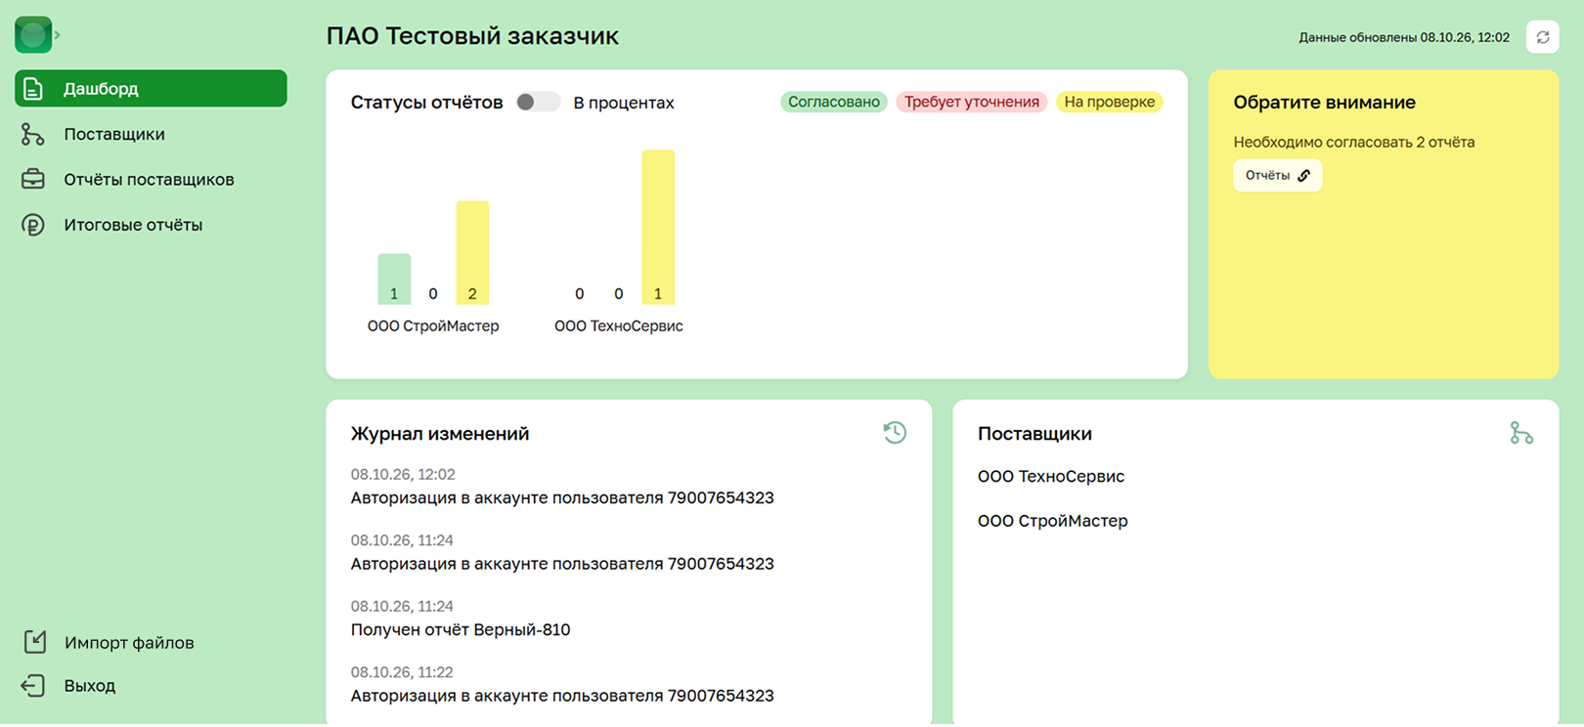
Task: Click the Дашборд document icon
Action: point(33,89)
